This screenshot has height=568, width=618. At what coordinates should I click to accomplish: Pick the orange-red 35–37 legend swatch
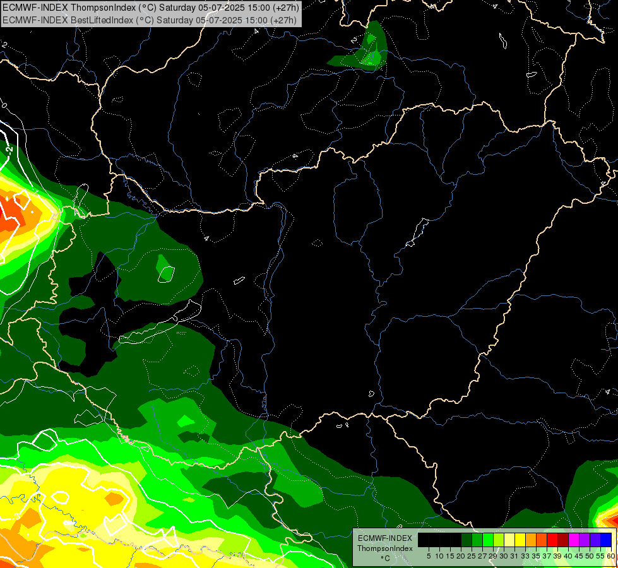(x=542, y=540)
